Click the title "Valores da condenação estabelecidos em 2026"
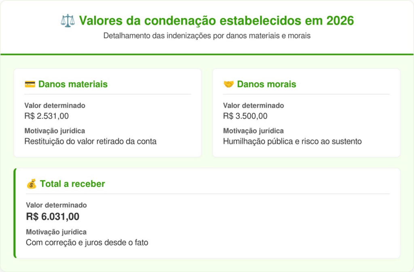414x272 pixels. coord(216,20)
